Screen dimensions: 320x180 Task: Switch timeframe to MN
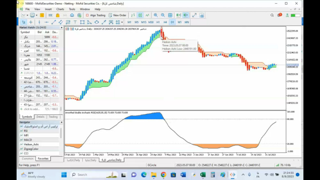187,22
